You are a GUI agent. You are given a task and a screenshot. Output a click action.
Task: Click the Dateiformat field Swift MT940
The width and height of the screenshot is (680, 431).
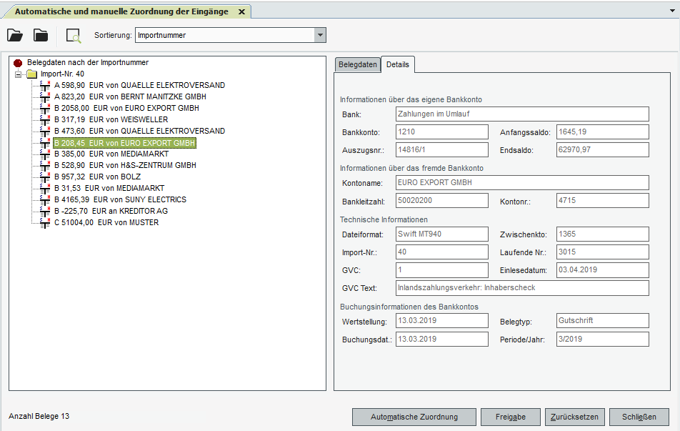442,234
